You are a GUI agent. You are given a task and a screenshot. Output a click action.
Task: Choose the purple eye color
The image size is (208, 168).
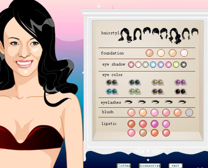(x=180, y=83)
